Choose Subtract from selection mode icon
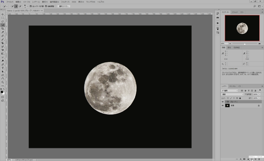Image resolution: width=264 pixels, height=161 pixels. tap(20, 6)
